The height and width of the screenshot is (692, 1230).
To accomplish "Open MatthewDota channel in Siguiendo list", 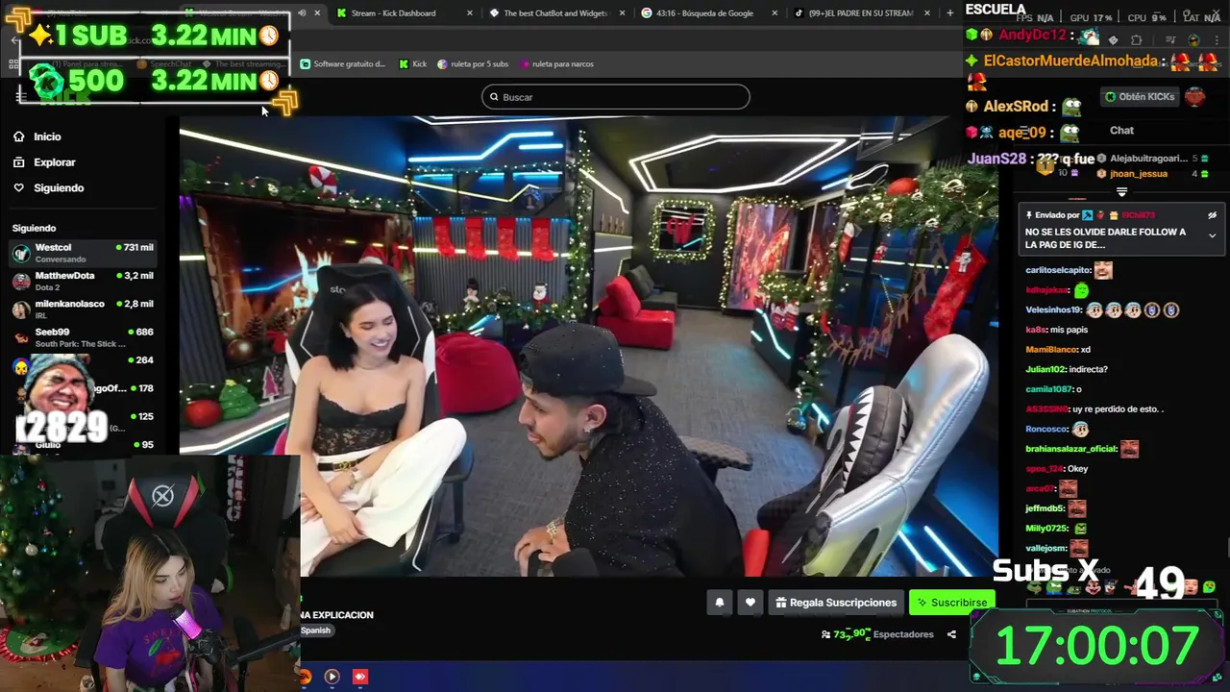I will tap(83, 281).
